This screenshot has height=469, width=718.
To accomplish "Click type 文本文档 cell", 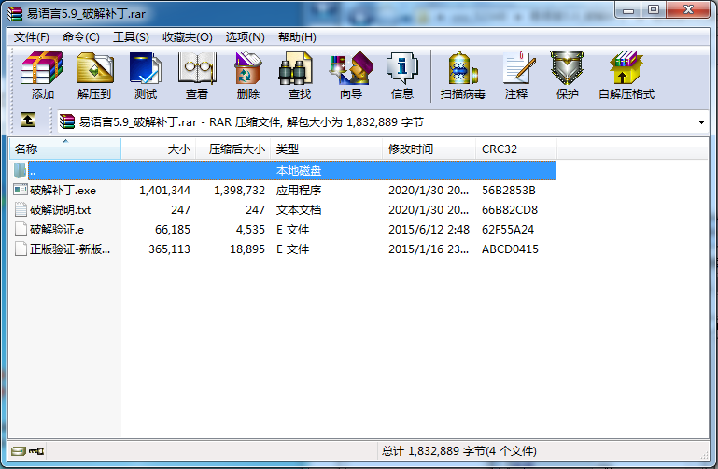I will click(299, 210).
